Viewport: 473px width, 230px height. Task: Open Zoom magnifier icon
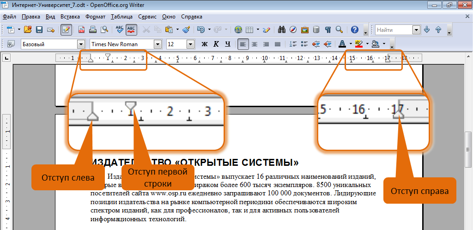click(340, 30)
